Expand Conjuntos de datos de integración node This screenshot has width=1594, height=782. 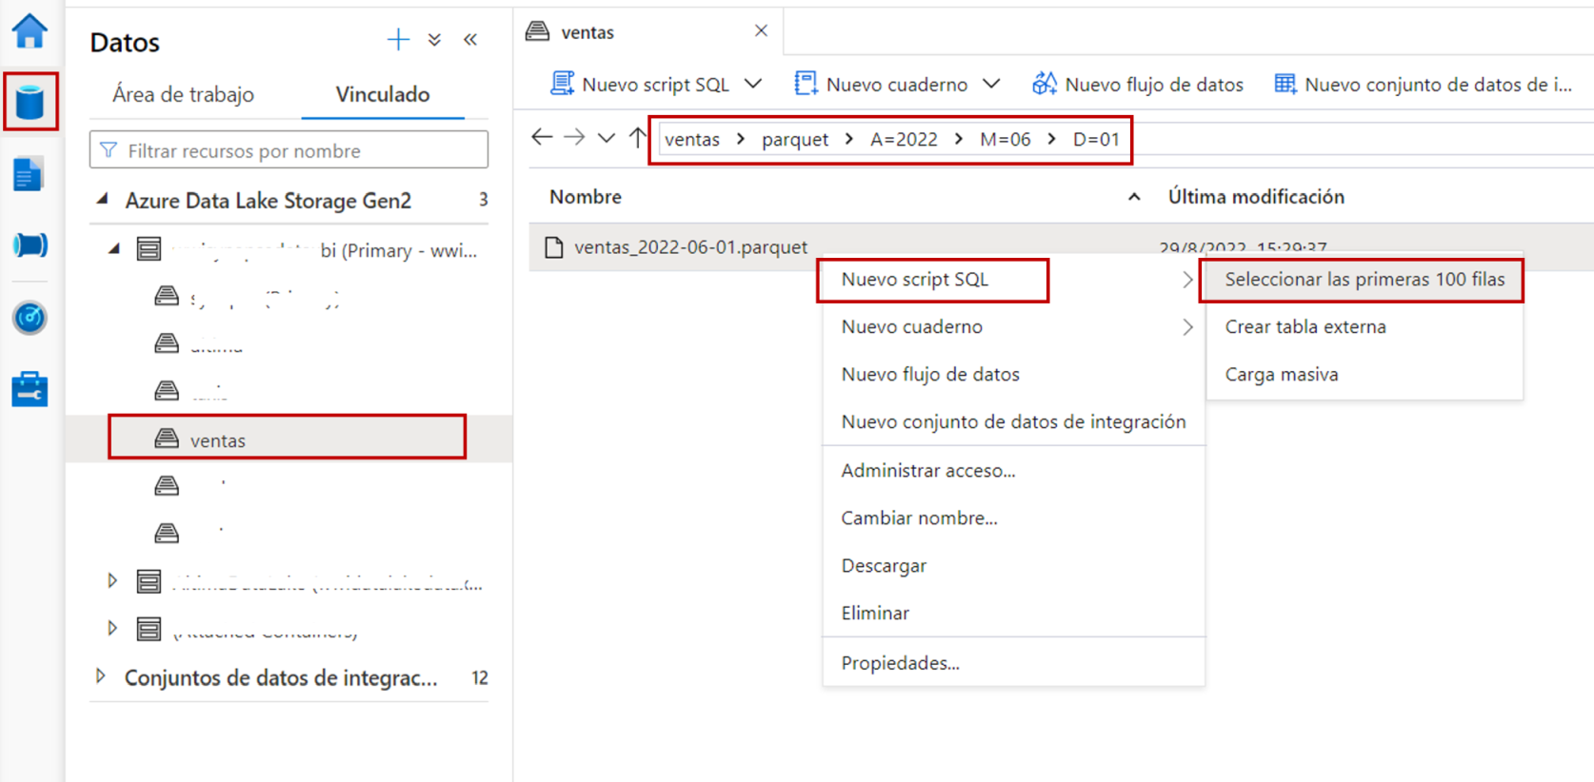(x=101, y=676)
